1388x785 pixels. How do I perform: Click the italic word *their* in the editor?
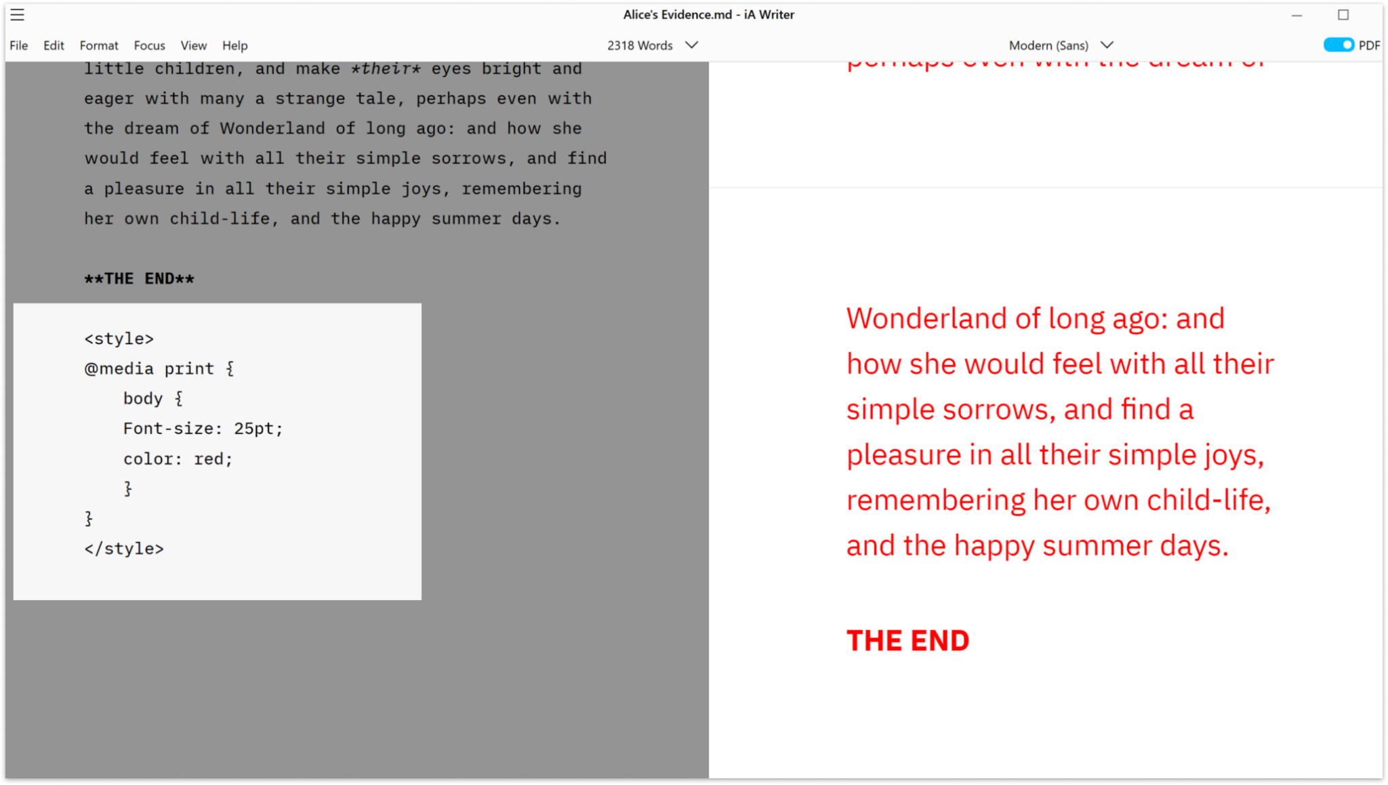pyautogui.click(x=385, y=68)
